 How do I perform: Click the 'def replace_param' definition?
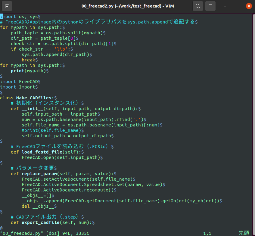[x=64, y=174]
